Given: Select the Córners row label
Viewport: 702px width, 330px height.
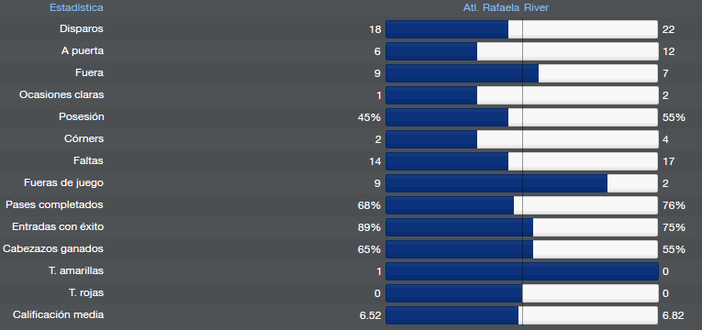Looking at the screenshot, I should click(84, 138).
